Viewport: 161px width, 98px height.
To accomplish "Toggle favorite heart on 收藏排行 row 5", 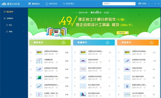I will 101,87.
